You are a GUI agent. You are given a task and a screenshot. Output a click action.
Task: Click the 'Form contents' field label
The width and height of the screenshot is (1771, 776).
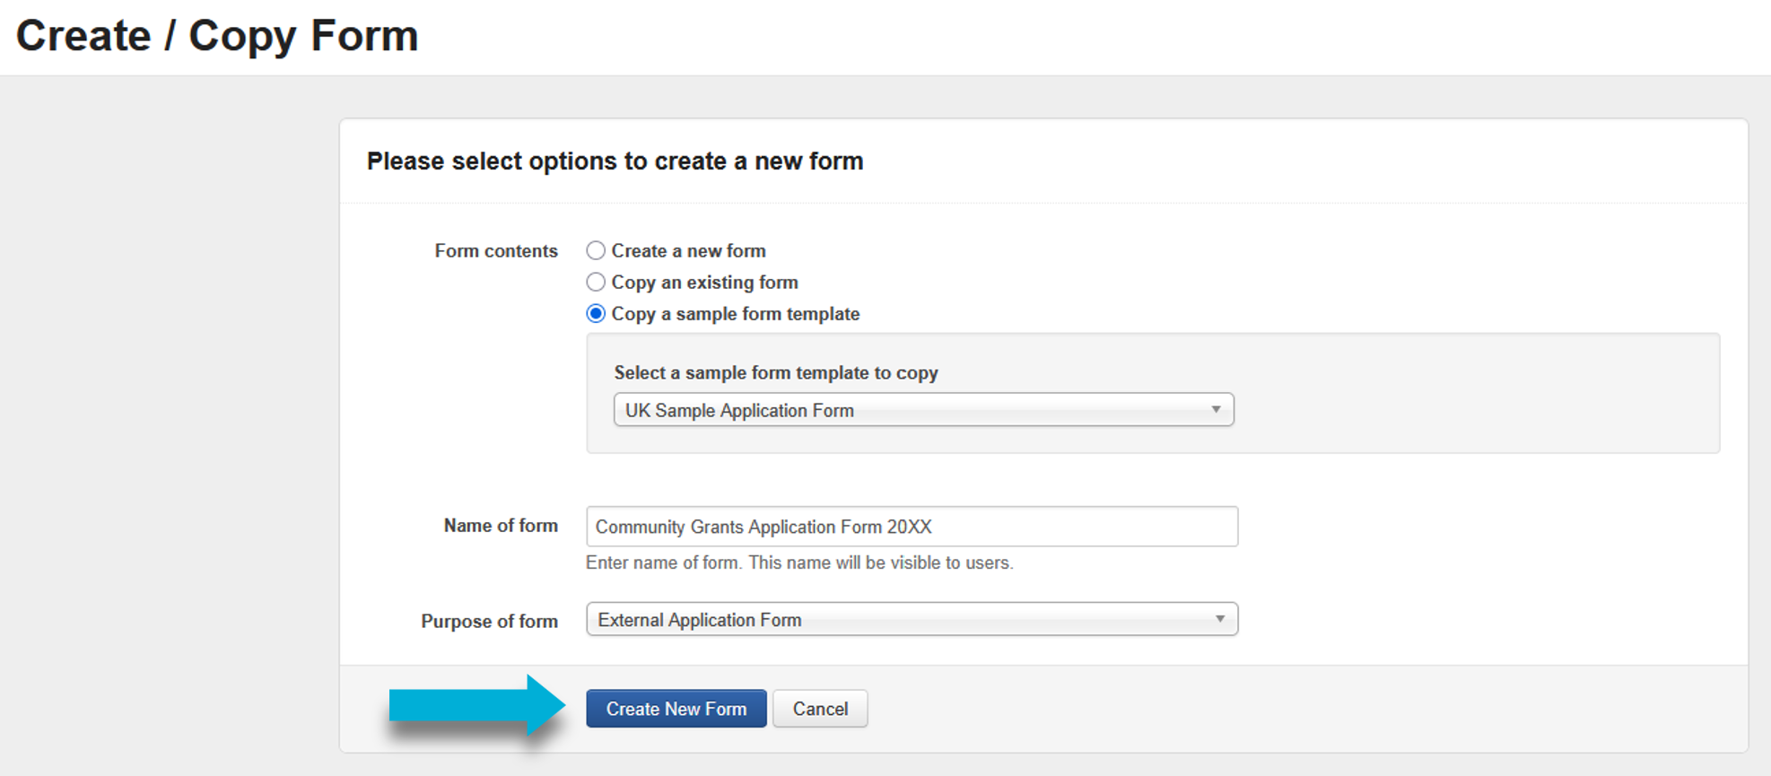pyautogui.click(x=496, y=251)
